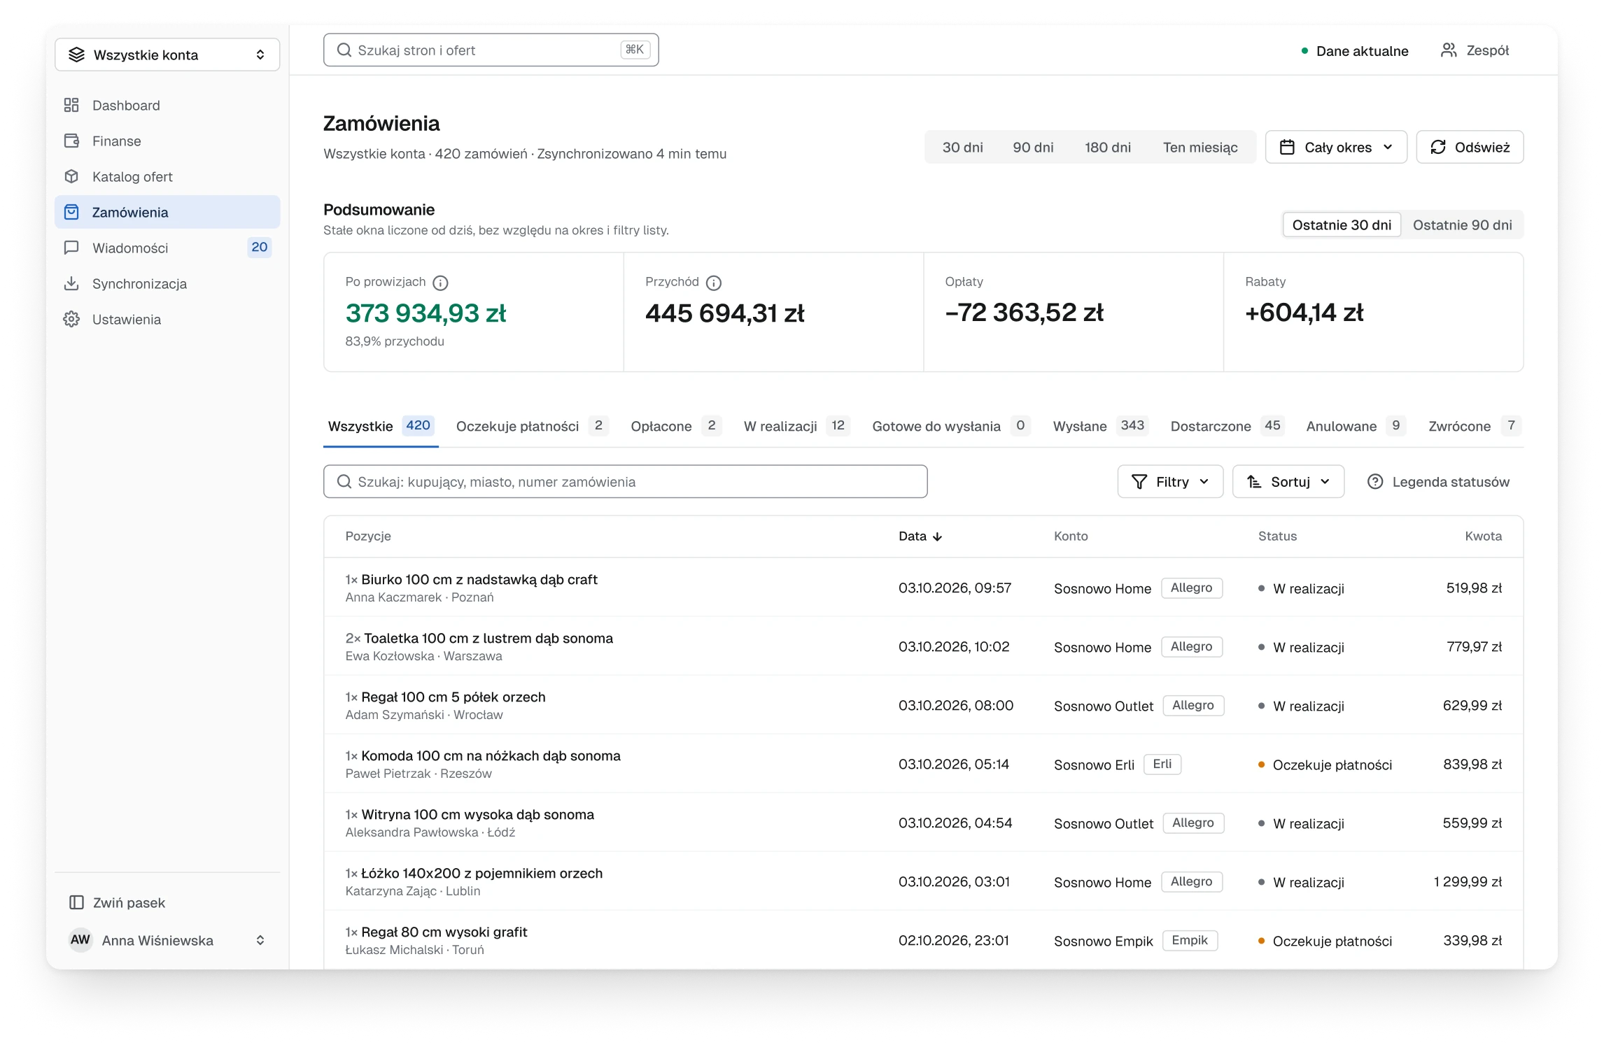Click the Katalog ofert box icon
The height and width of the screenshot is (1045, 1604).
71,176
